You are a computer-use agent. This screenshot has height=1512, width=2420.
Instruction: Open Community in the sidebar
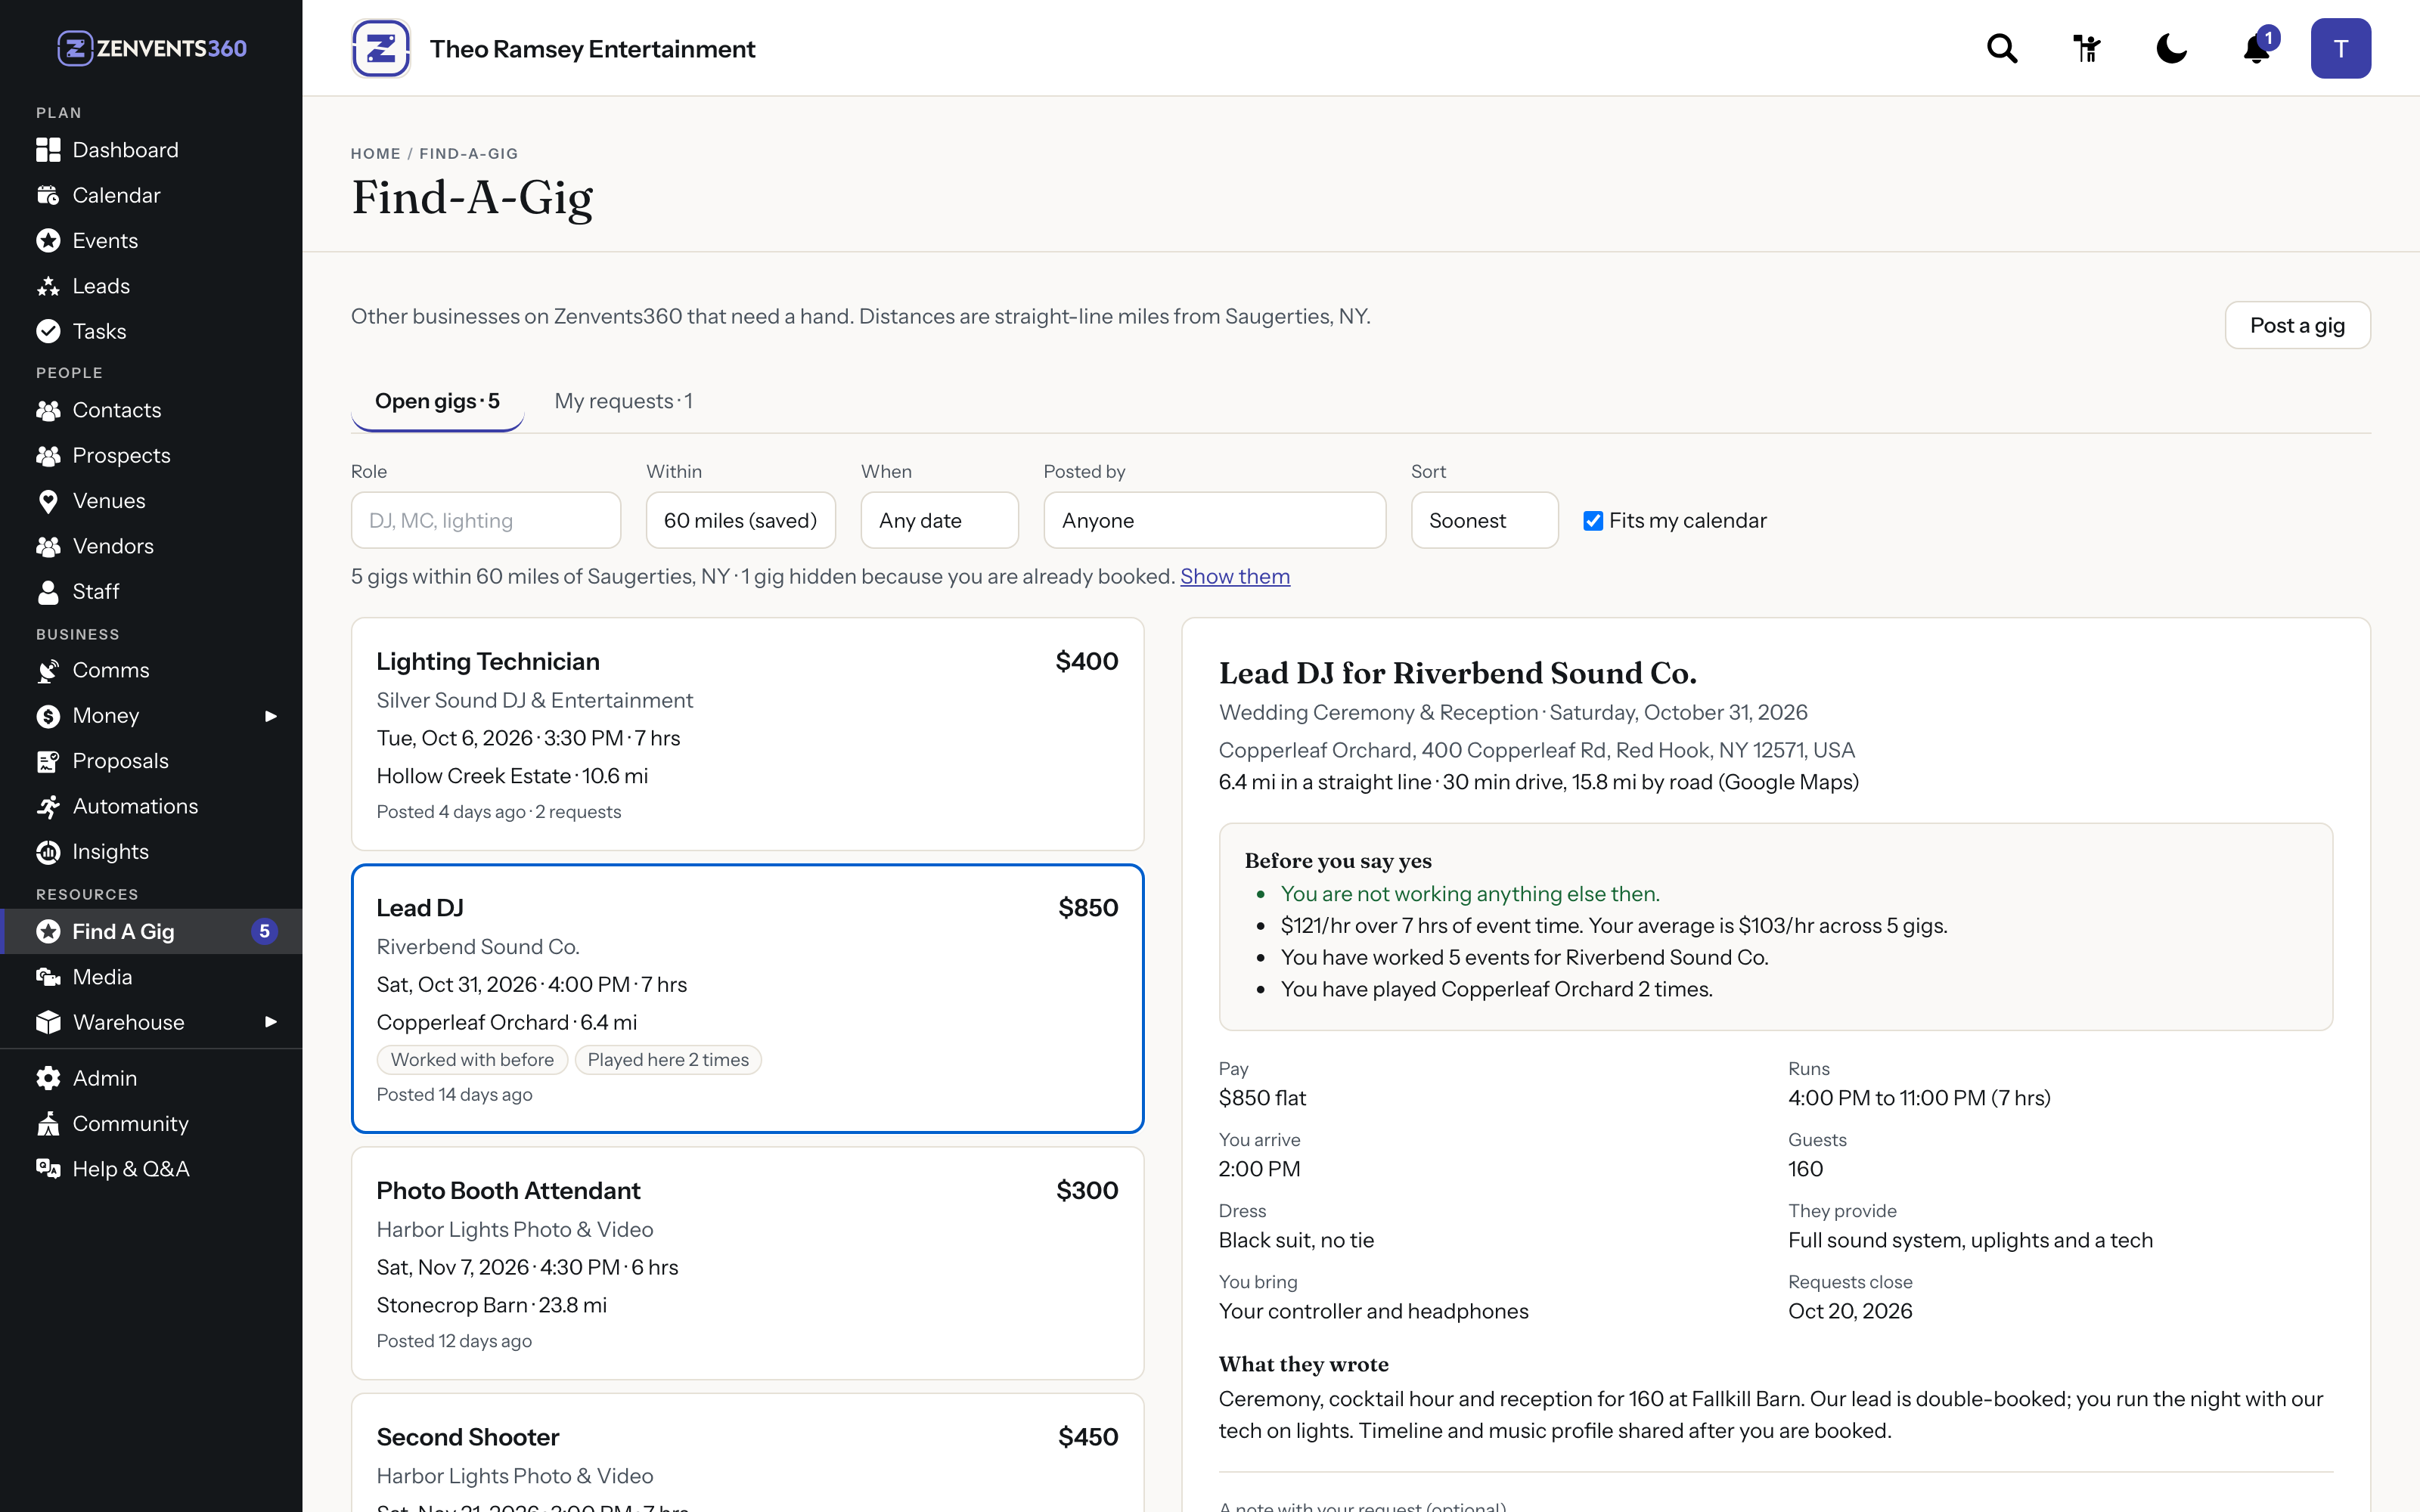point(151,1124)
